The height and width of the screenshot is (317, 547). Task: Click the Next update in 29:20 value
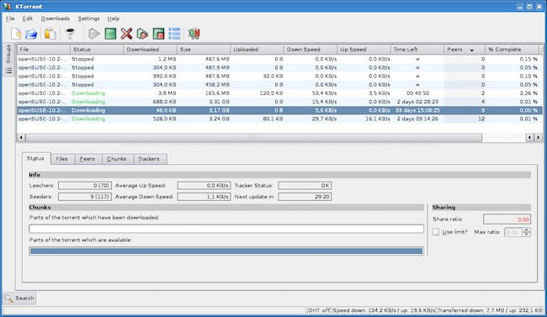click(x=305, y=197)
